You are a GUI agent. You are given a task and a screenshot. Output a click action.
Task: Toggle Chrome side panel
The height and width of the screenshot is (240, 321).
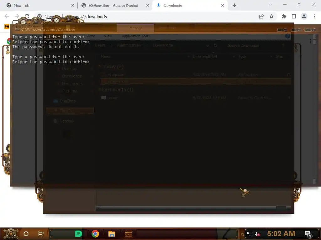click(x=294, y=16)
